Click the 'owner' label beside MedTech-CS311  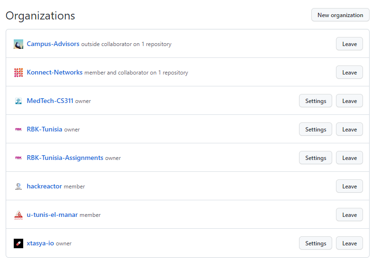(83, 101)
